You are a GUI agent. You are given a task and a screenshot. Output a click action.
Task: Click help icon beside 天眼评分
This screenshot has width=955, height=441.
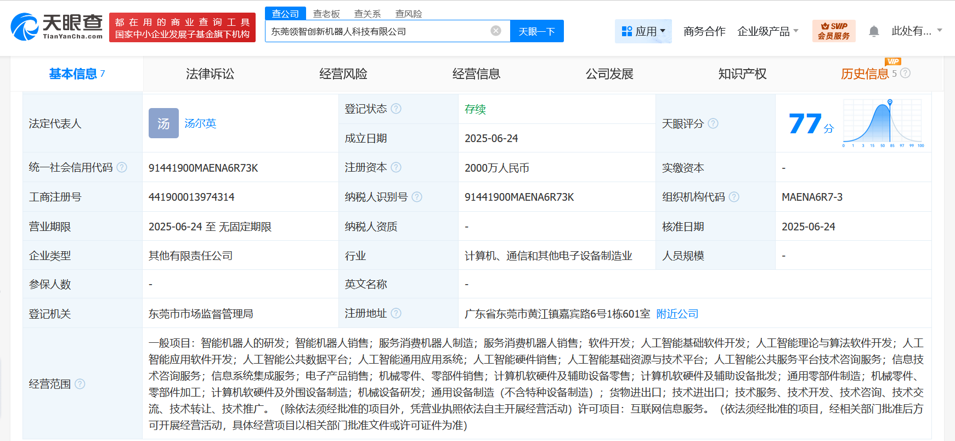click(713, 123)
